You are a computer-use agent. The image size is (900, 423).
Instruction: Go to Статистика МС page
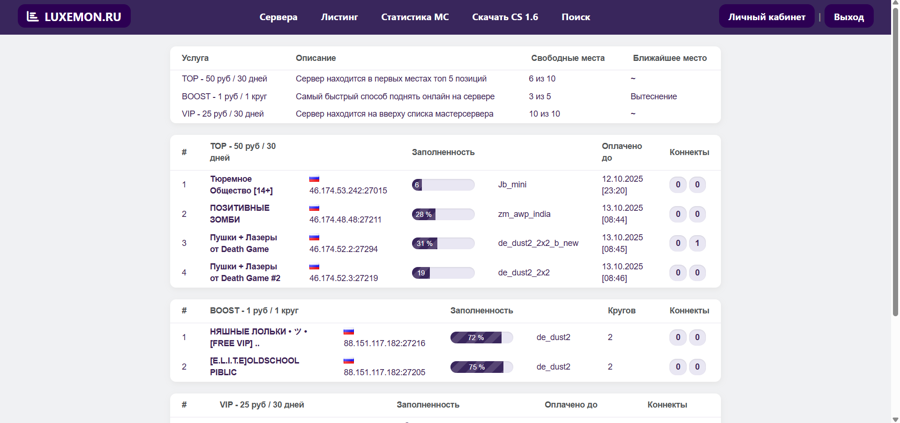click(x=414, y=17)
